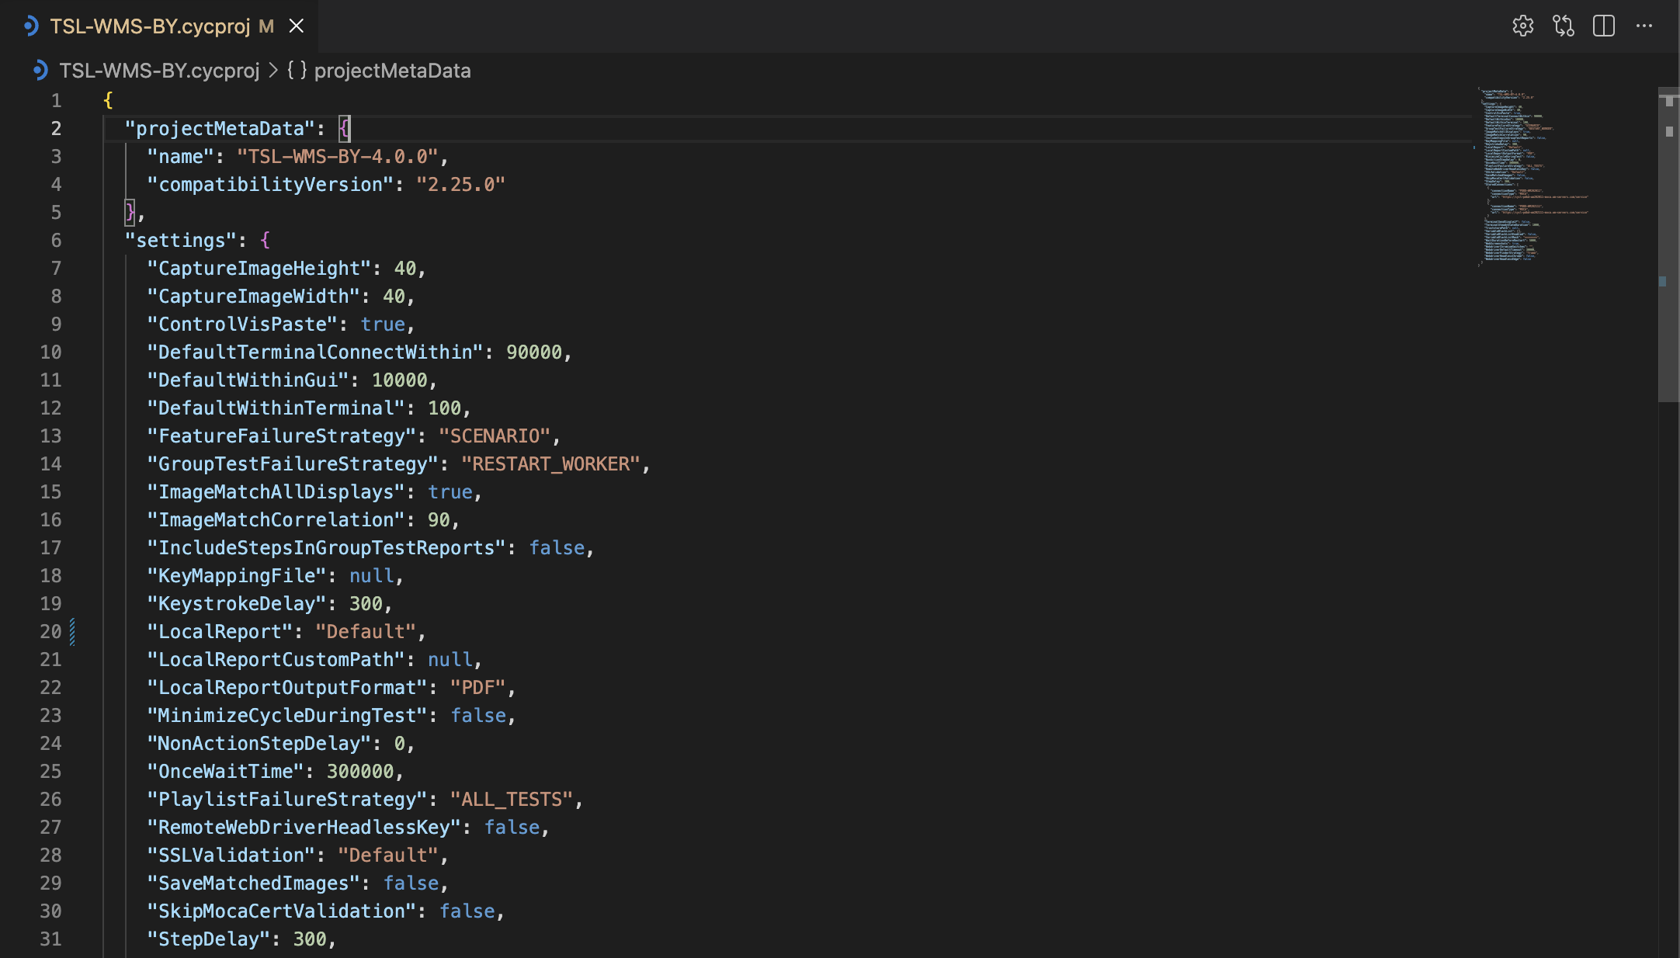Click the ImageMatchCorrelation value 90
The image size is (1680, 958).
(439, 520)
